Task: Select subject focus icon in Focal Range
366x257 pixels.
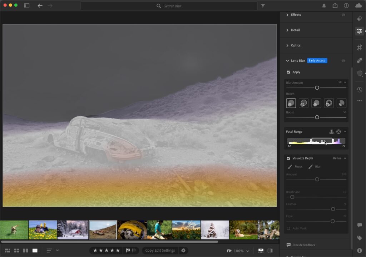Action: click(x=331, y=131)
